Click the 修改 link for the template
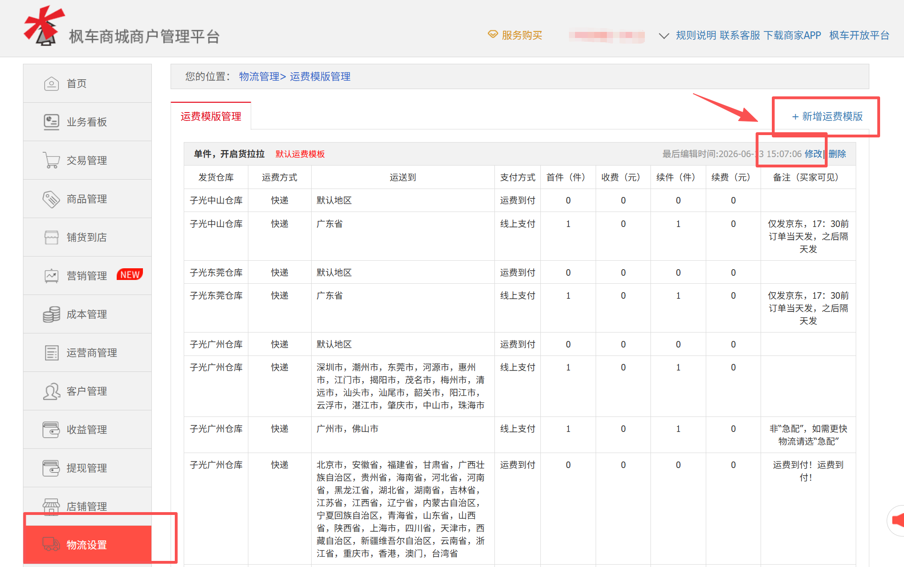Image resolution: width=904 pixels, height=567 pixels. 813,154
